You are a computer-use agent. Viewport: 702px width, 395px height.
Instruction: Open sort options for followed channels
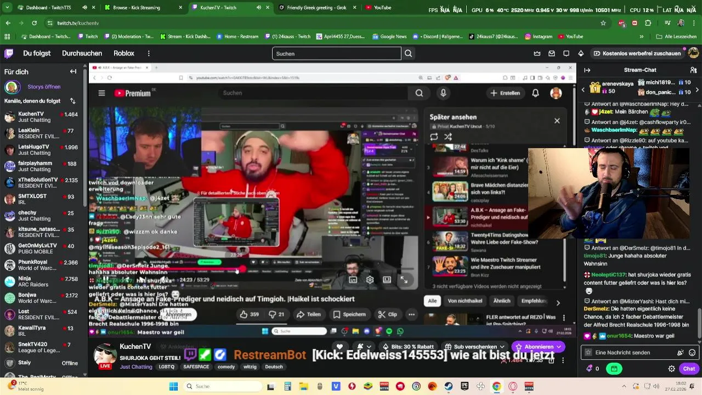(x=72, y=101)
